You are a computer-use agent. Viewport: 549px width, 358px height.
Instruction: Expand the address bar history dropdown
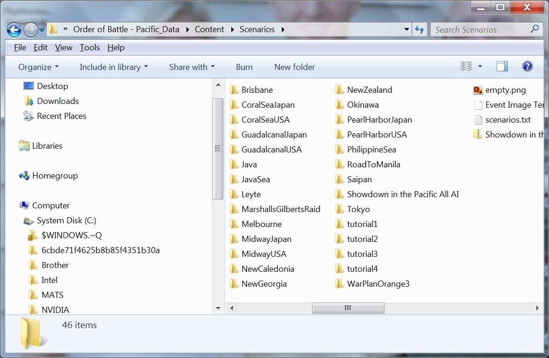point(406,29)
